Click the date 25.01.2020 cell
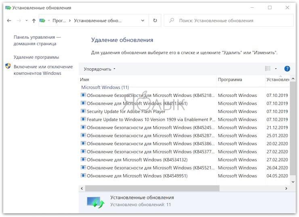The height and width of the screenshot is (217, 299). click(x=277, y=136)
